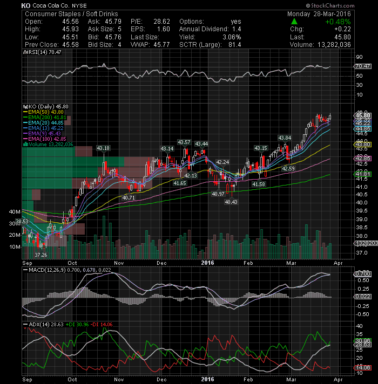Click the 43.84 price peak annotation
Screen dimensions: 378x384
tap(285, 138)
